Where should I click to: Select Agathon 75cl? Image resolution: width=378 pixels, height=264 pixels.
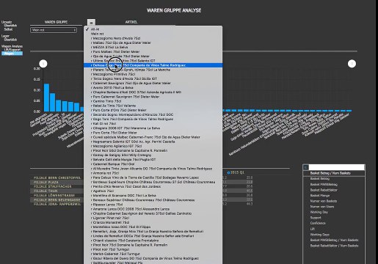click(x=153, y=191)
